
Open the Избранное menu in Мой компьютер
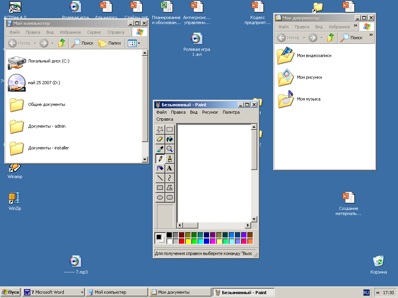click(x=71, y=32)
